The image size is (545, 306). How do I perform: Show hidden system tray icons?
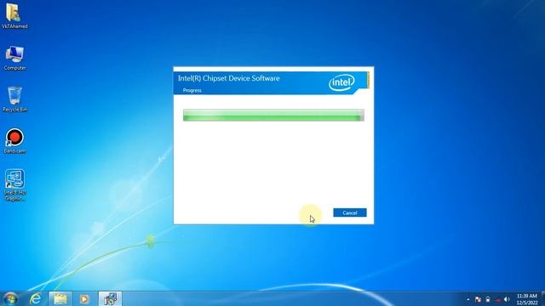click(x=468, y=299)
